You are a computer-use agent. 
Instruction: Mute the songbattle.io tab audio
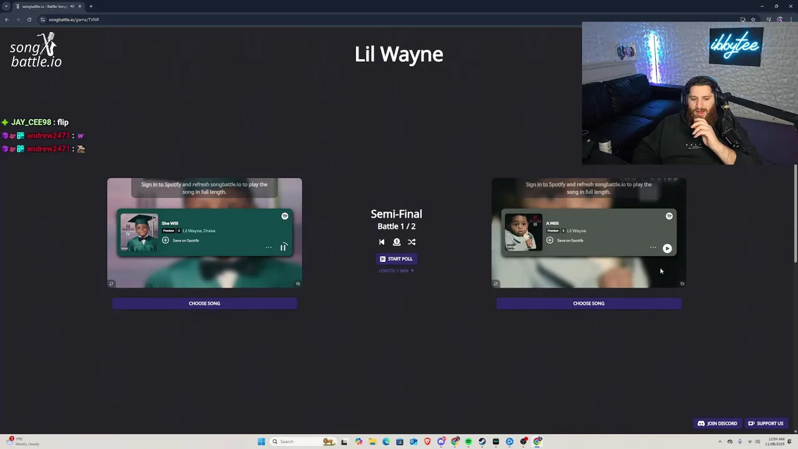click(72, 6)
